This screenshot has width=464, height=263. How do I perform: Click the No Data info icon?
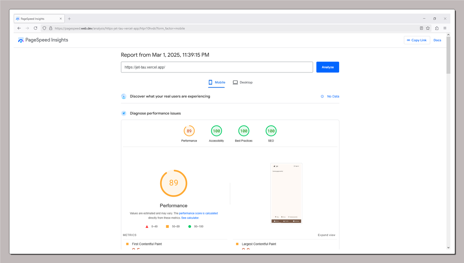[322, 96]
